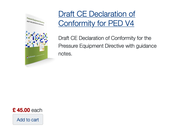170x134 pixels.
Task: Click the green band of the booklet
Action: pos(36,55)
